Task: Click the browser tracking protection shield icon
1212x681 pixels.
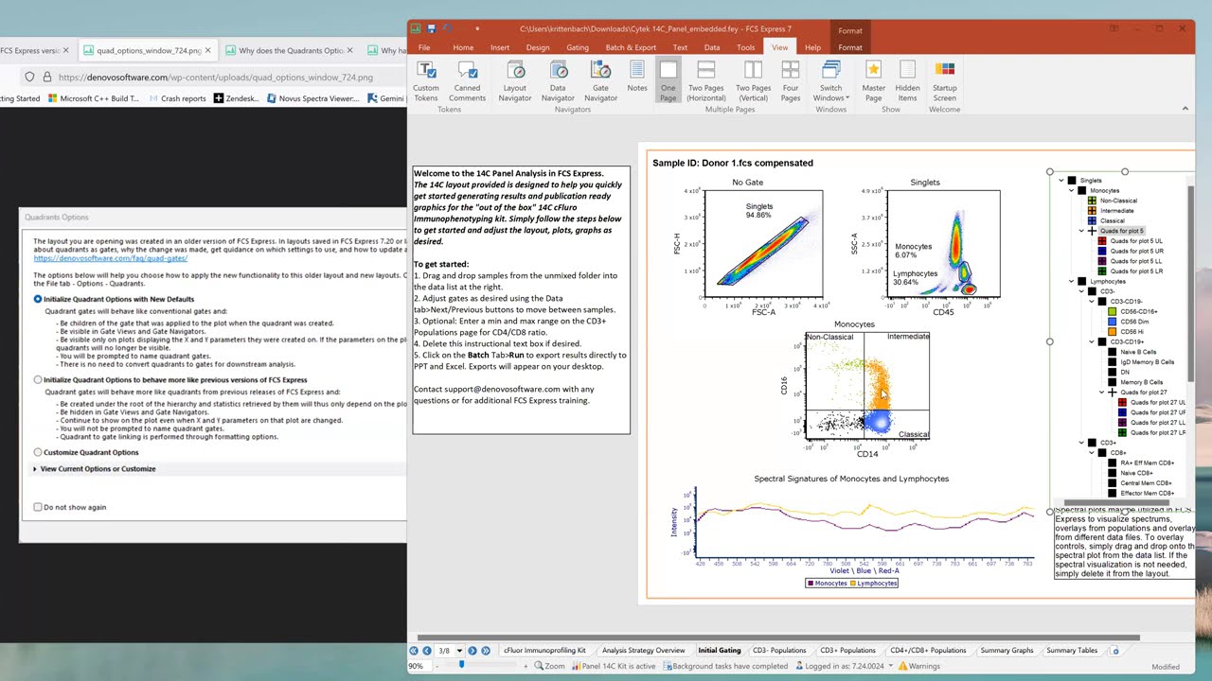Action: [x=29, y=78]
